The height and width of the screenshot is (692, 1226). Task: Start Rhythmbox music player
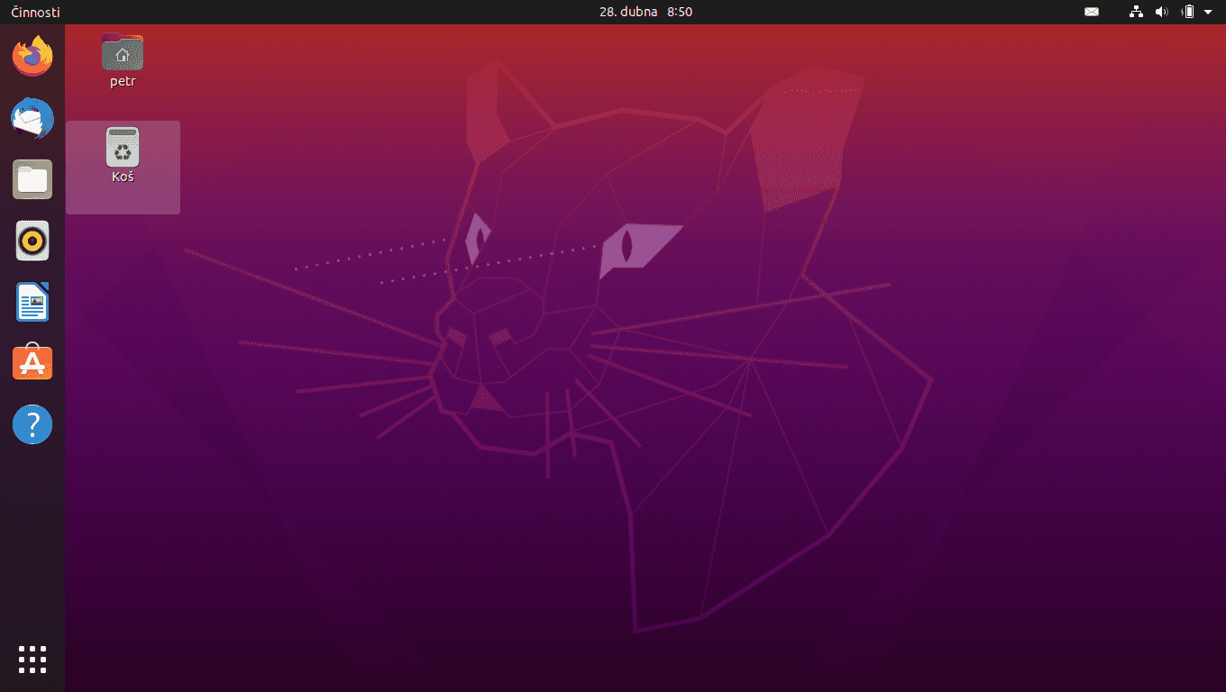32,241
